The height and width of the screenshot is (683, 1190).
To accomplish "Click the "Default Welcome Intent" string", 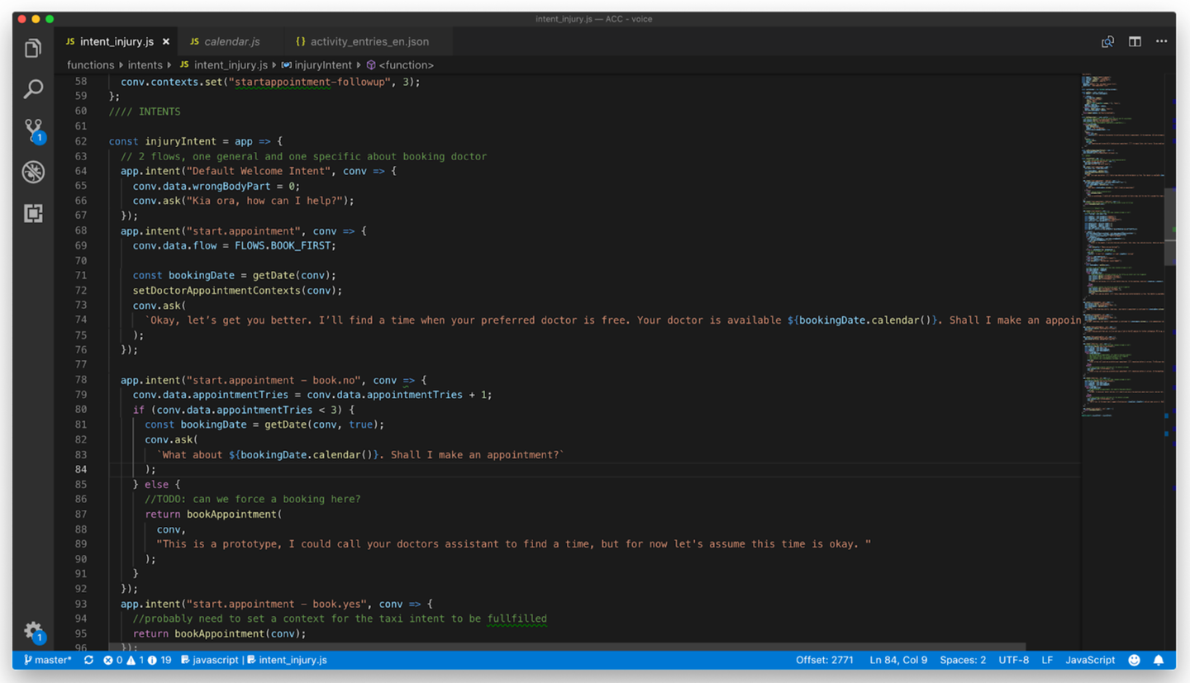I will click(x=259, y=171).
